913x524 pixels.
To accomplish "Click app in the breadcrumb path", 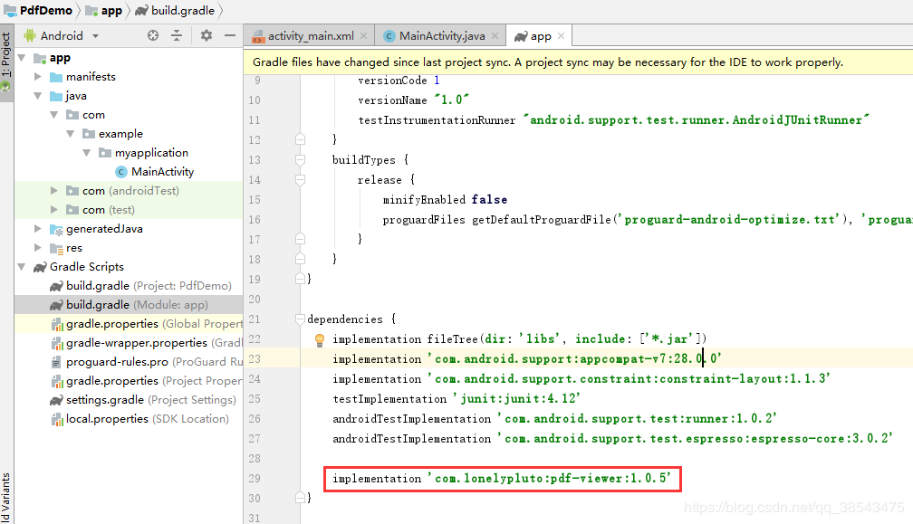I will [111, 11].
